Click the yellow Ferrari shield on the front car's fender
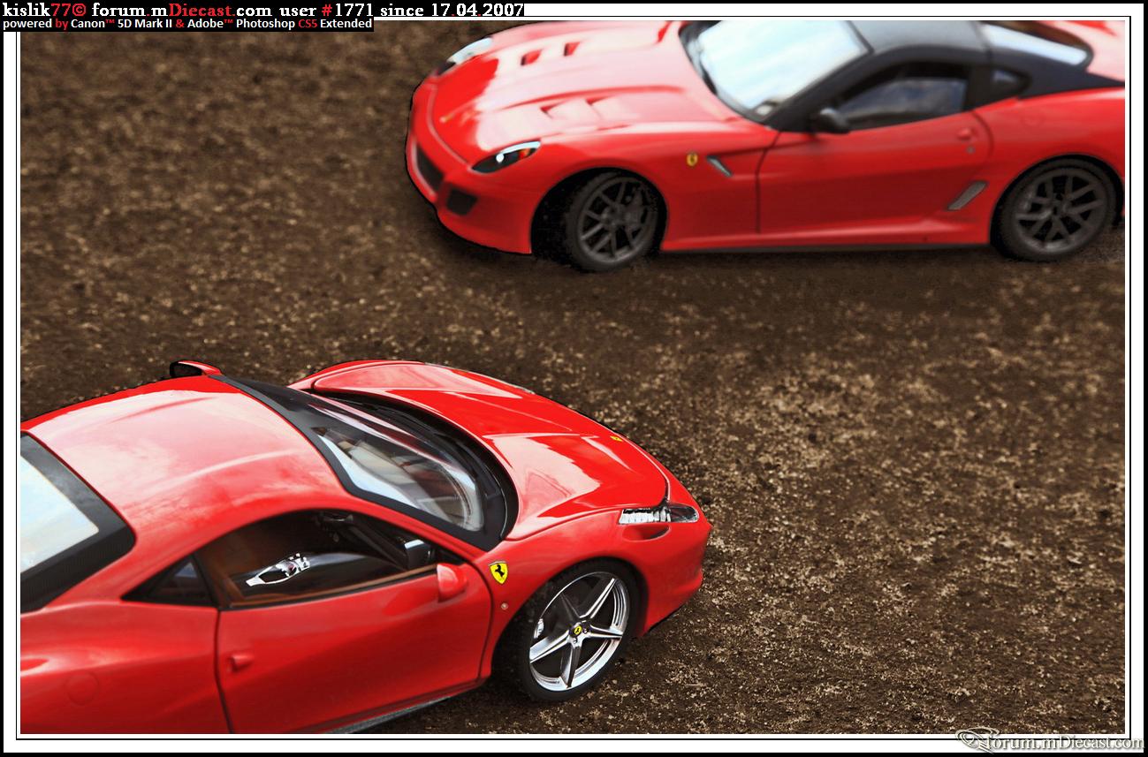 pyautogui.click(x=498, y=572)
